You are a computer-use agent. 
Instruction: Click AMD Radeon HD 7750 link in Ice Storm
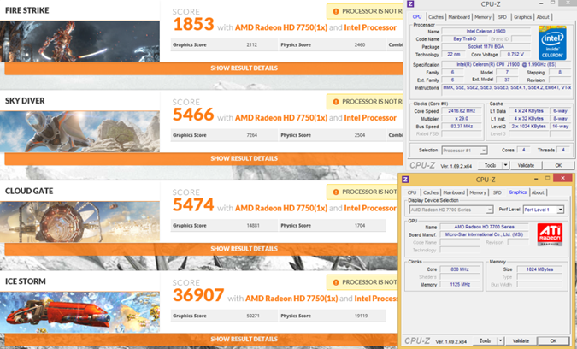[291, 299]
